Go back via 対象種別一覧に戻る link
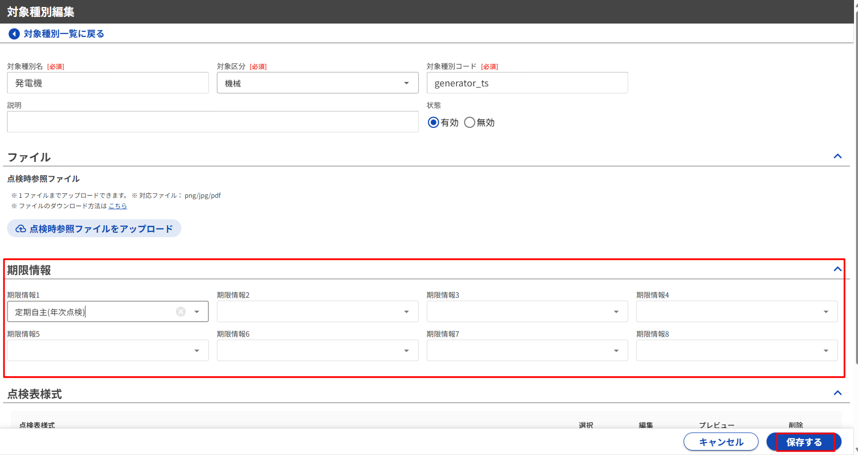 point(64,34)
